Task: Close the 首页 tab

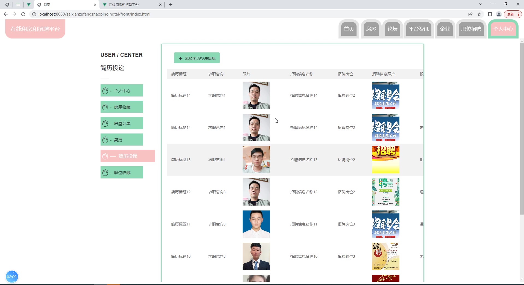Action: coord(95,5)
